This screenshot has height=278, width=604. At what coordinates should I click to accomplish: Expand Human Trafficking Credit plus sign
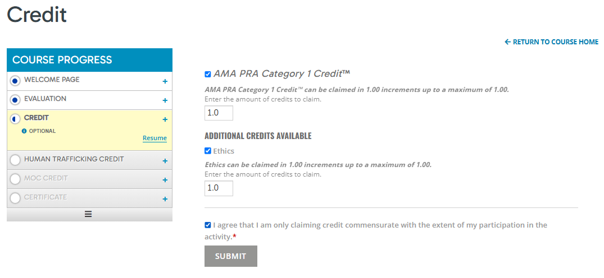[165, 161]
